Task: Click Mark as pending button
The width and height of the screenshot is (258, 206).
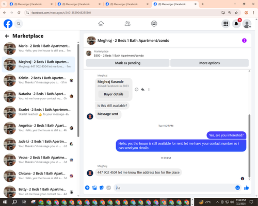Action: pos(127,63)
